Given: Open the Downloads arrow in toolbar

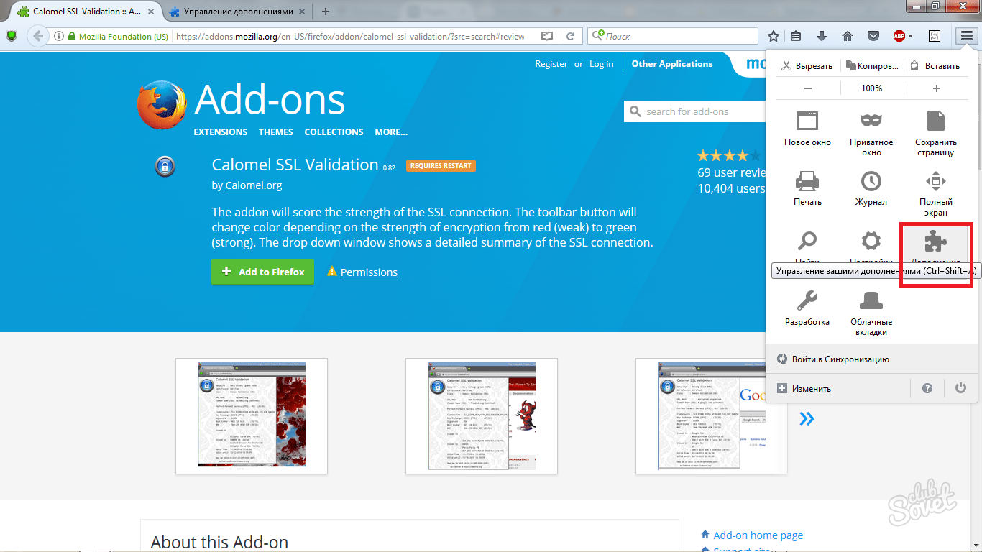Looking at the screenshot, I should 822,36.
